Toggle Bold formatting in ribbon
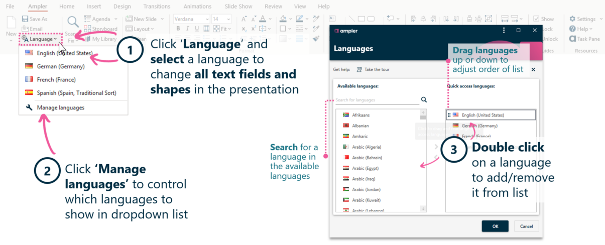Image resolution: width=605 pixels, height=245 pixels. pos(178,29)
